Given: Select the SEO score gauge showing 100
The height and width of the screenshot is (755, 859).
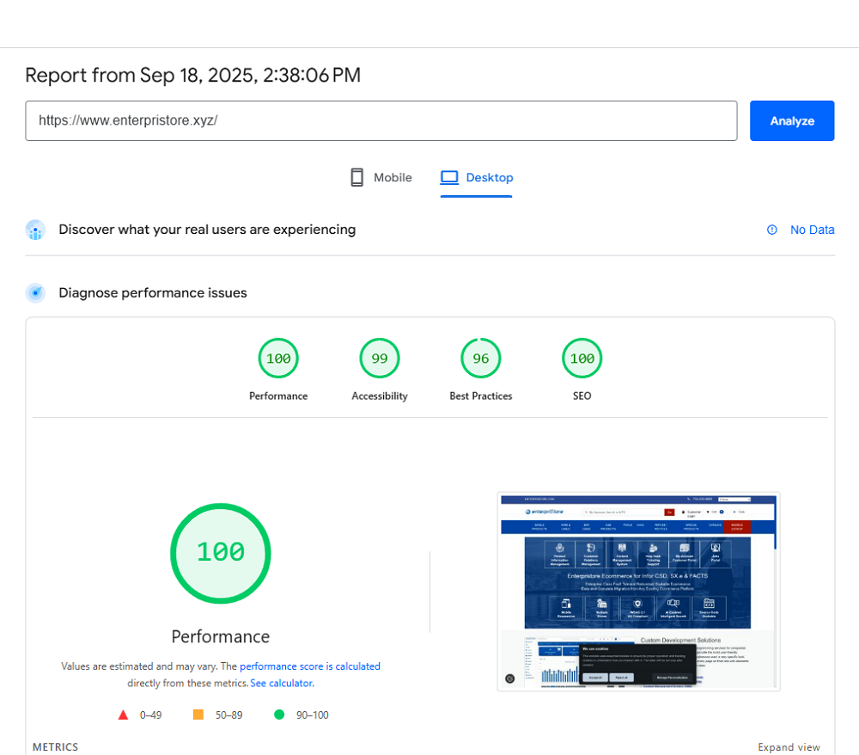Looking at the screenshot, I should [x=582, y=359].
